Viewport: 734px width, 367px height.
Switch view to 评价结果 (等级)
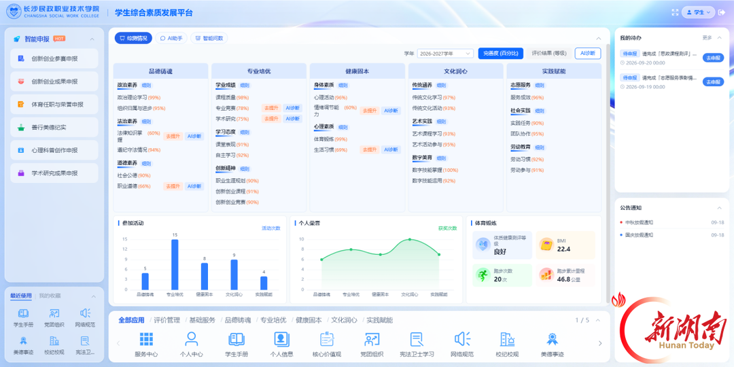[x=550, y=54]
